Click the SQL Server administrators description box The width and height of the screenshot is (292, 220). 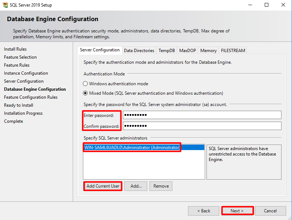tap(244, 162)
